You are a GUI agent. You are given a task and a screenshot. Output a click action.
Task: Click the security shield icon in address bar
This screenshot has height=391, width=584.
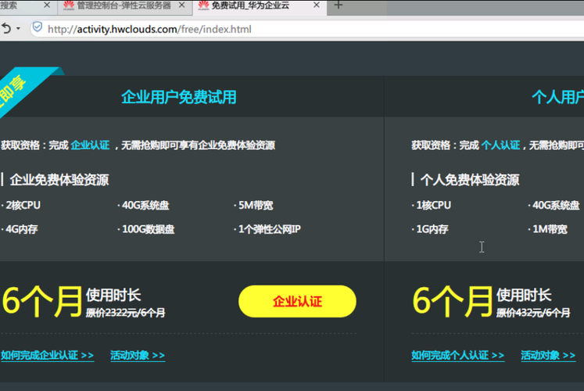coord(38,27)
